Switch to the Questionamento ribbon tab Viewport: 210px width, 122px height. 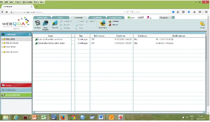115,17
